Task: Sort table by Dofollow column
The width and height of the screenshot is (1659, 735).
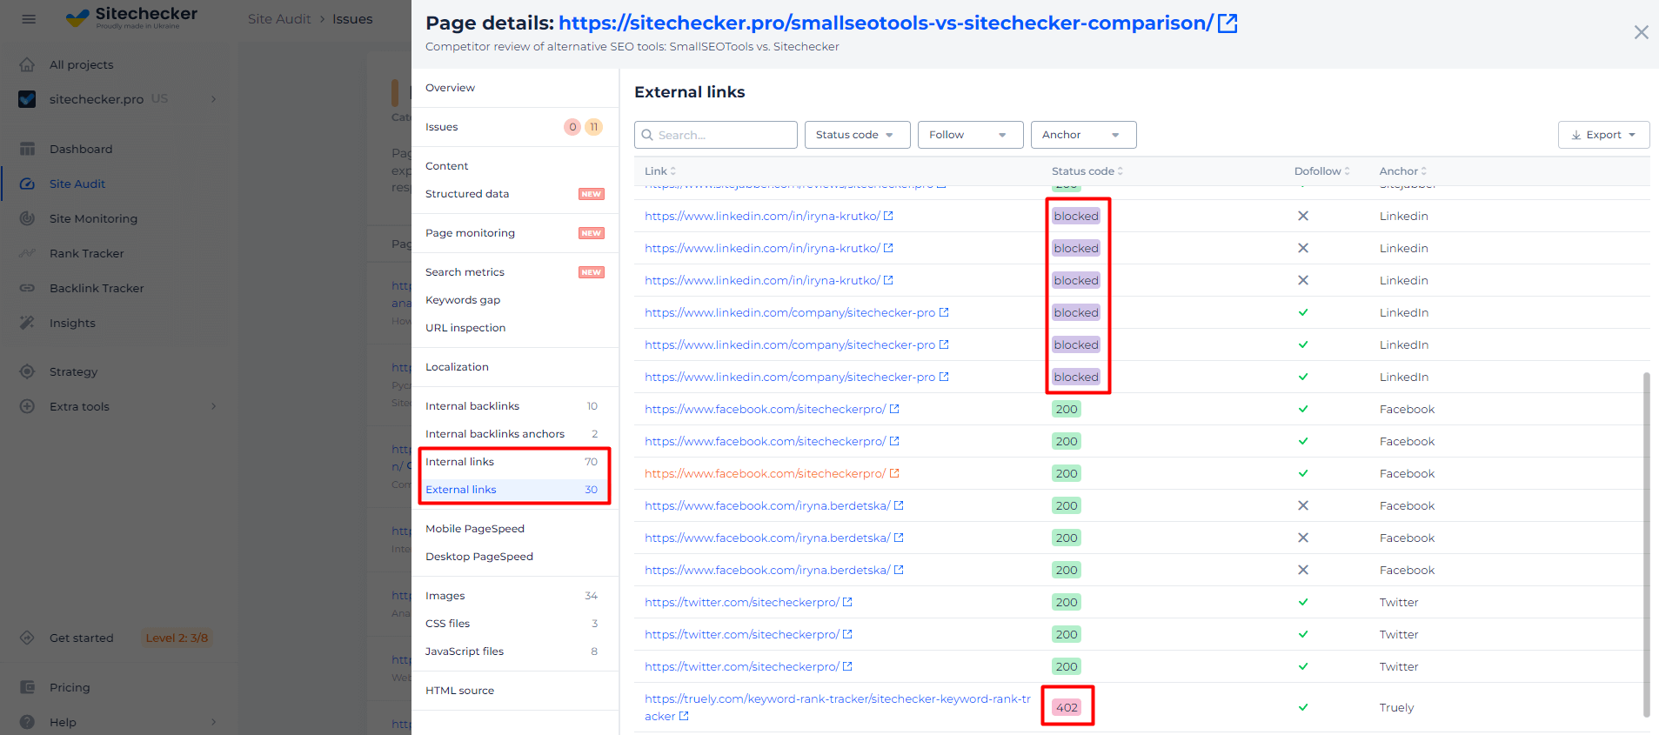Action: click(x=1322, y=171)
